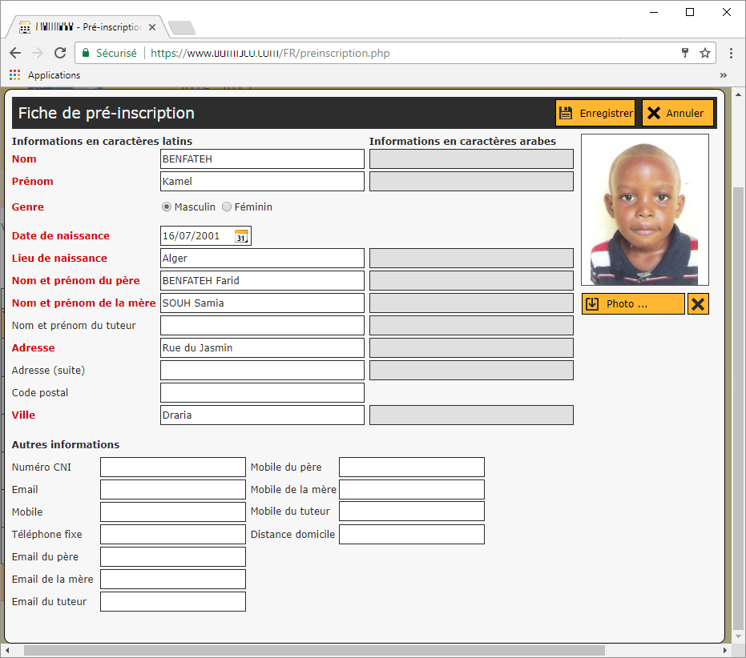The width and height of the screenshot is (746, 658).
Task: Click the saved password key icon
Action: pyautogui.click(x=685, y=53)
